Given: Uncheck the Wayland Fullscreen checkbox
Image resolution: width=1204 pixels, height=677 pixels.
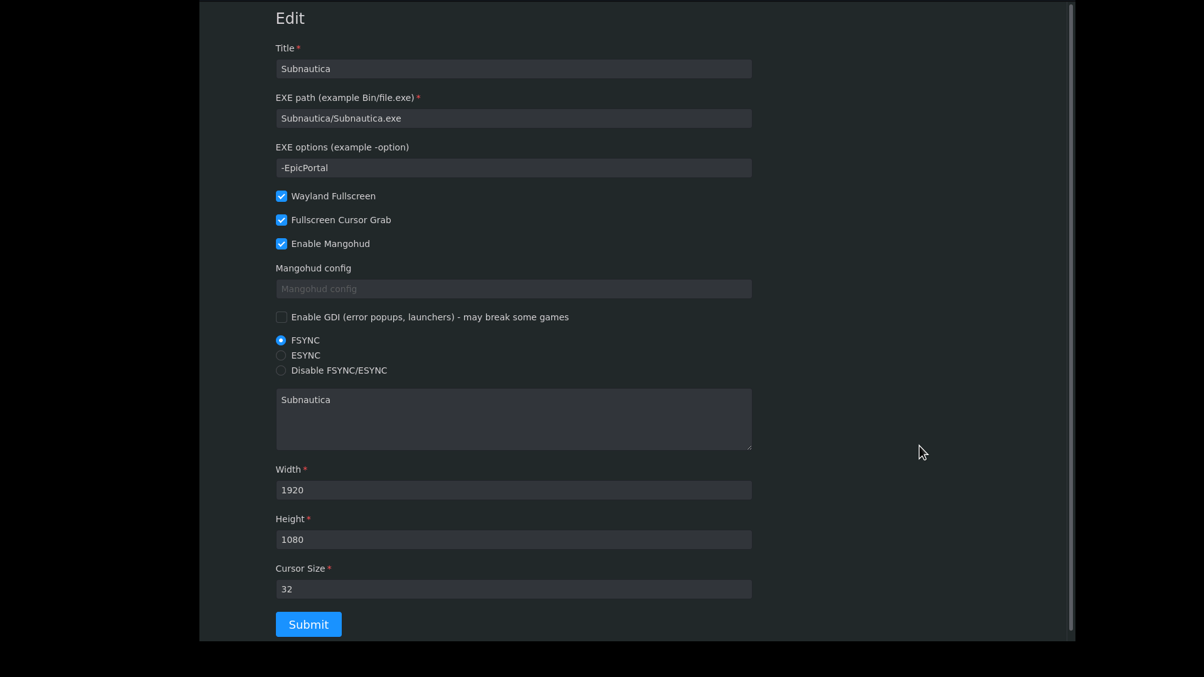Looking at the screenshot, I should (x=281, y=196).
